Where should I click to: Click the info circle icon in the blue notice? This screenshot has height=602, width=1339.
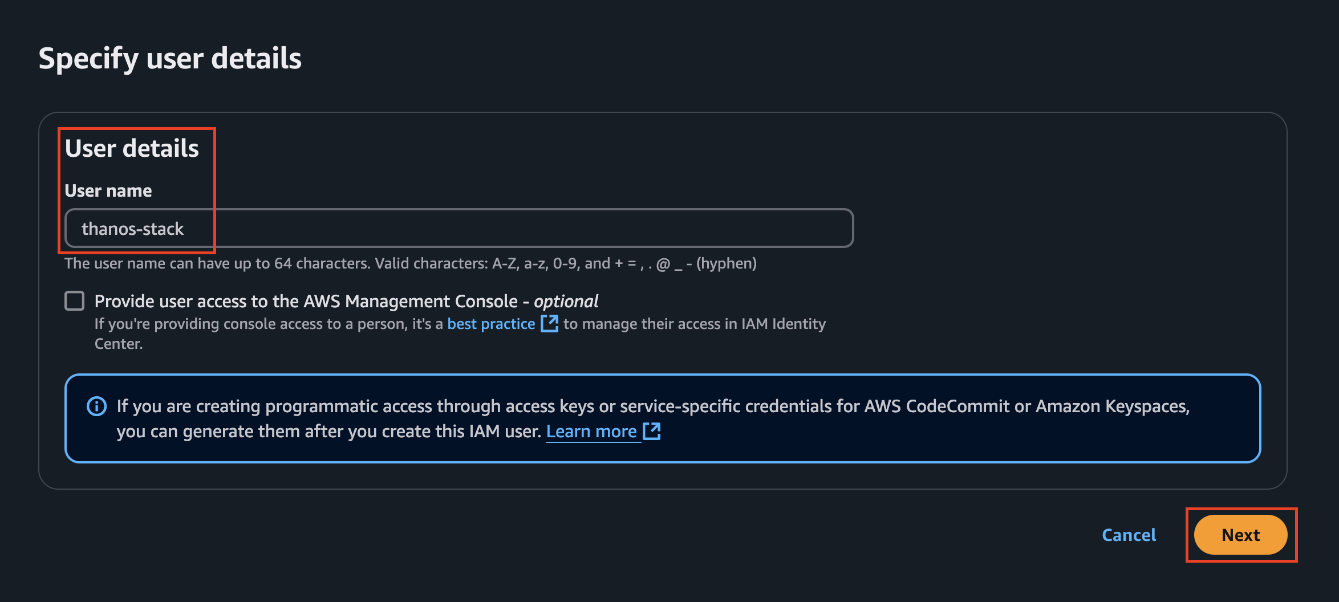click(96, 406)
